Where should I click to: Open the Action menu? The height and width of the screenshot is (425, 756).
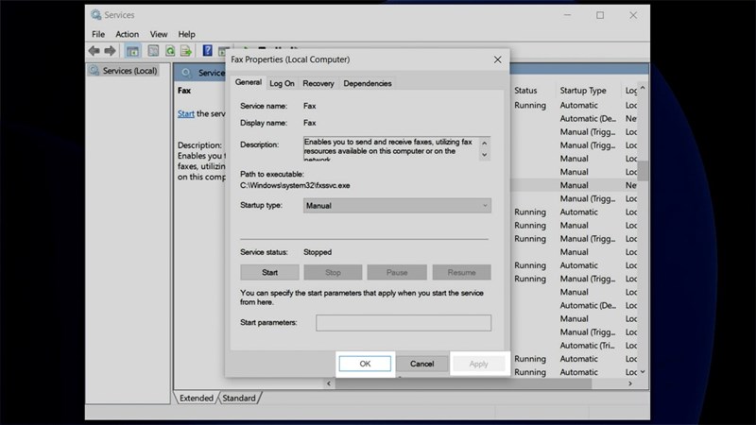click(x=127, y=34)
